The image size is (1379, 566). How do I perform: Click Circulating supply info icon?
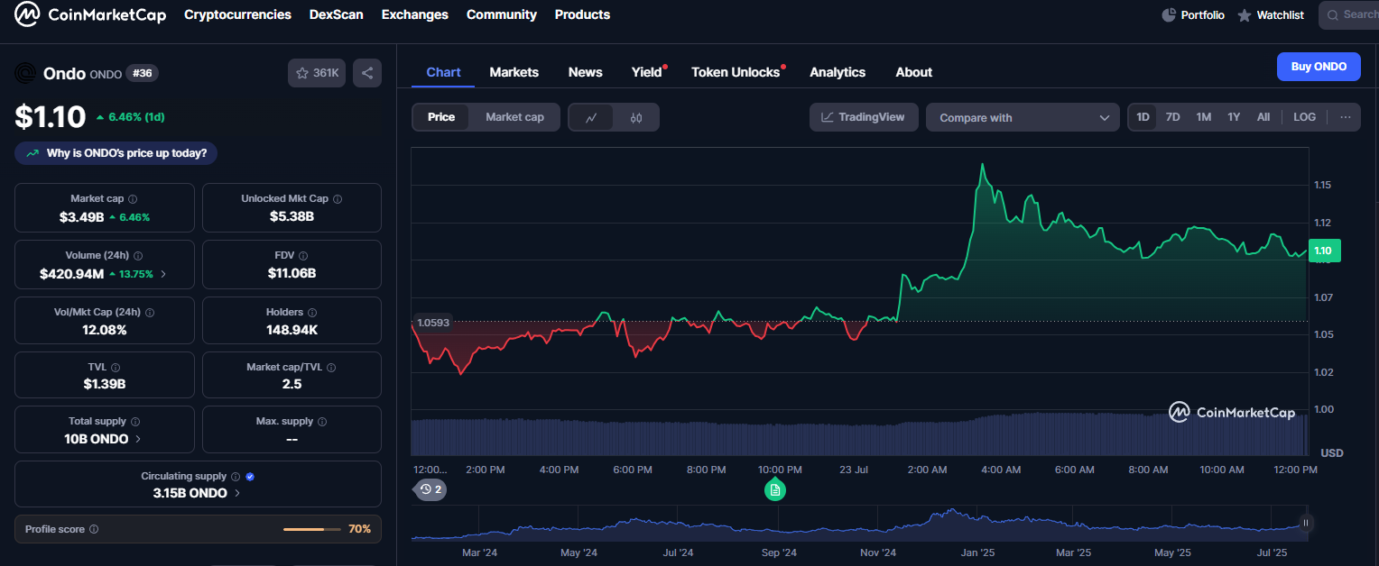tap(236, 477)
